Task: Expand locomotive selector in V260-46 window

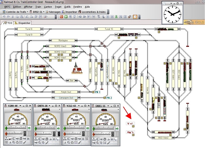Action: (x=30, y=109)
